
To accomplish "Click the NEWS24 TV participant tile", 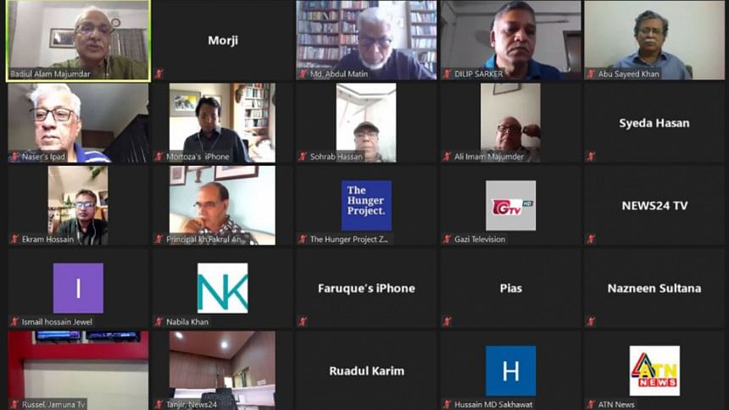I will pyautogui.click(x=654, y=206).
